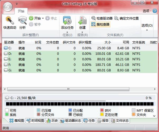Click 检查驱动器 check drive tool
Viewport: 159px width, 132px height.
point(102,18)
